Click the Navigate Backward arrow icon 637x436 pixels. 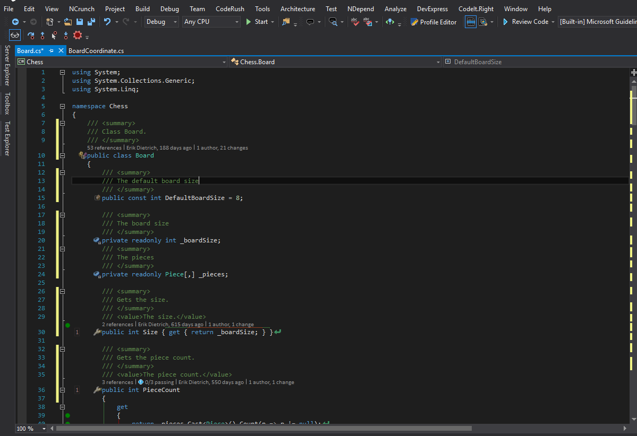15,22
